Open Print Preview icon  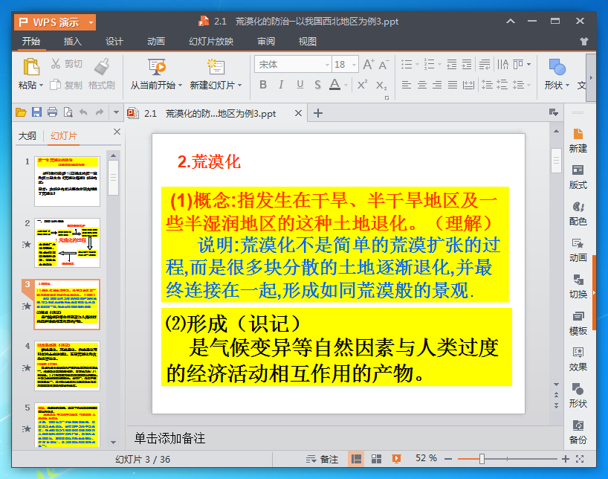tap(68, 112)
